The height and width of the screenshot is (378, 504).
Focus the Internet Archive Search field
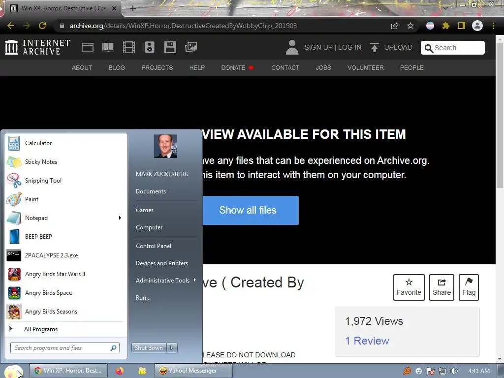click(453, 48)
